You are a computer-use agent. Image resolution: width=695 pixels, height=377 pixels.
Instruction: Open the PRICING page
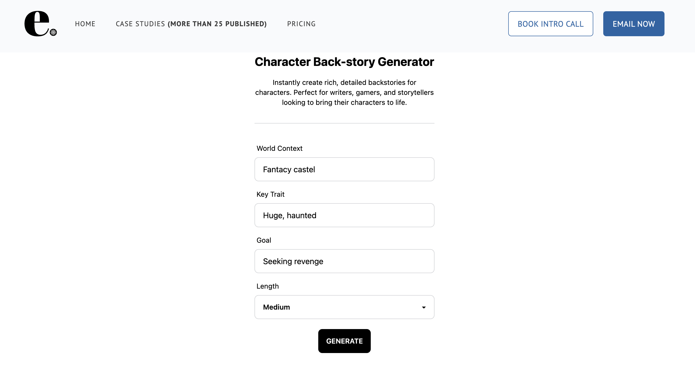pos(301,24)
